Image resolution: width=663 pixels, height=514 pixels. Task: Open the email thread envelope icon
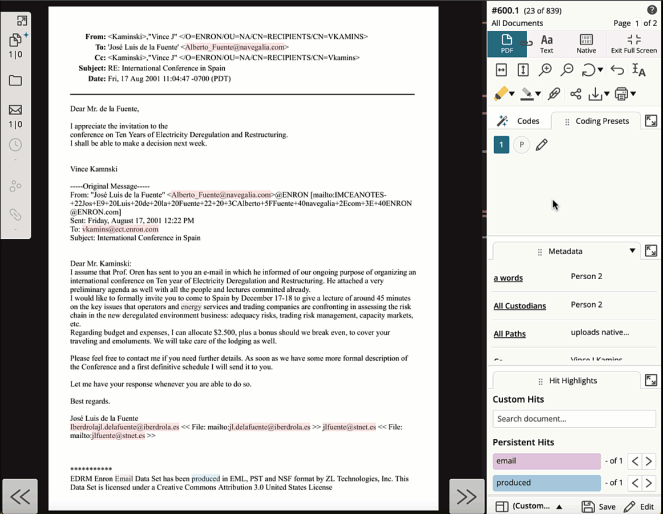15,110
